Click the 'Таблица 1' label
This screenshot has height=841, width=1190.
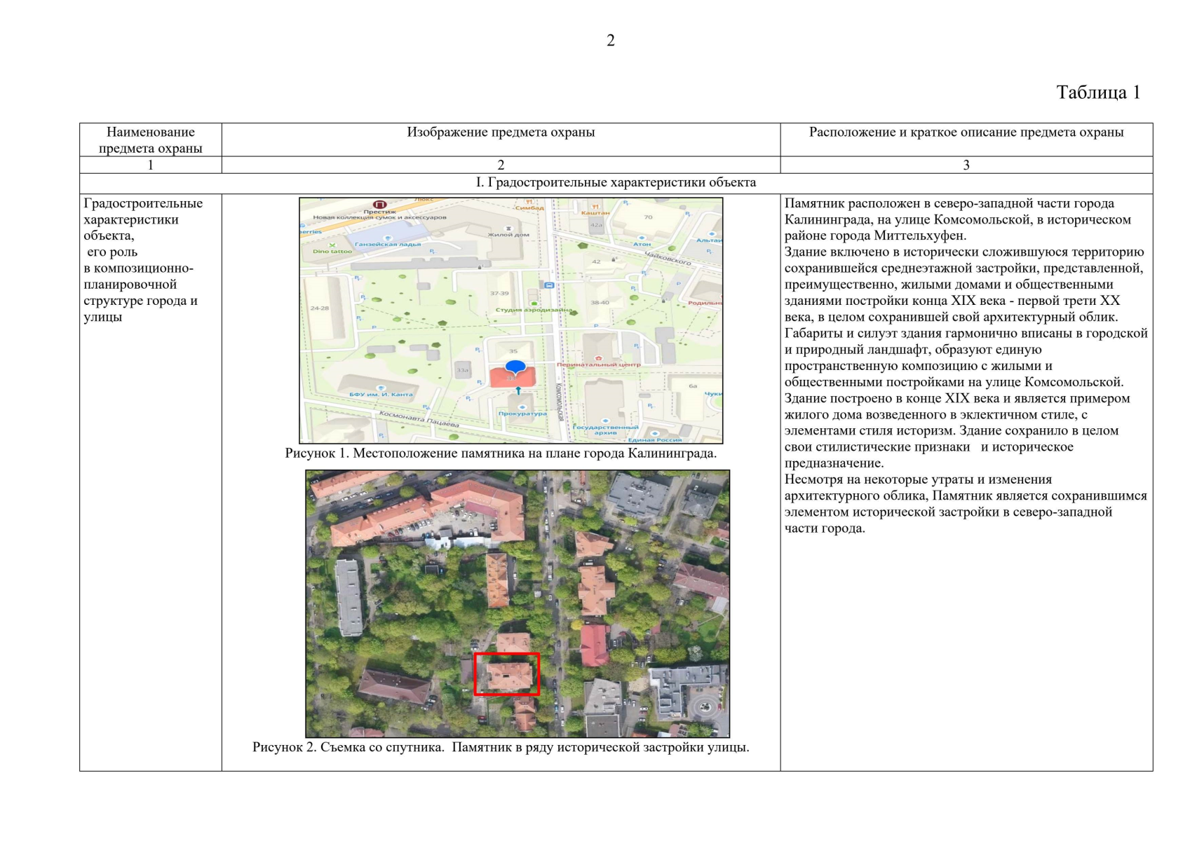pyautogui.click(x=1098, y=93)
